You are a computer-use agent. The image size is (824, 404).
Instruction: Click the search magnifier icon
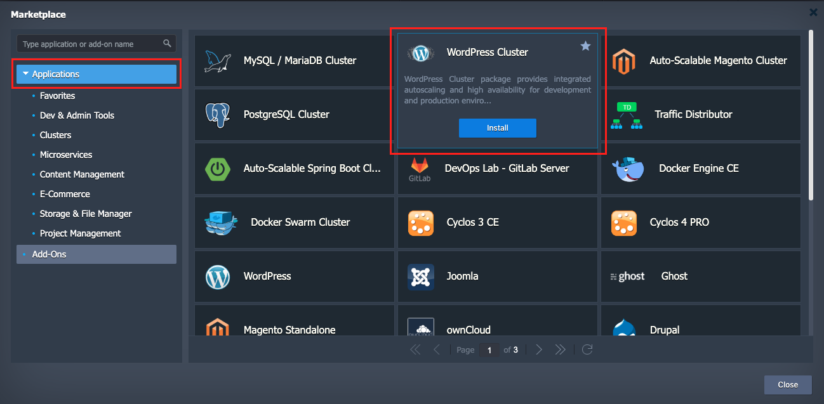coord(167,44)
